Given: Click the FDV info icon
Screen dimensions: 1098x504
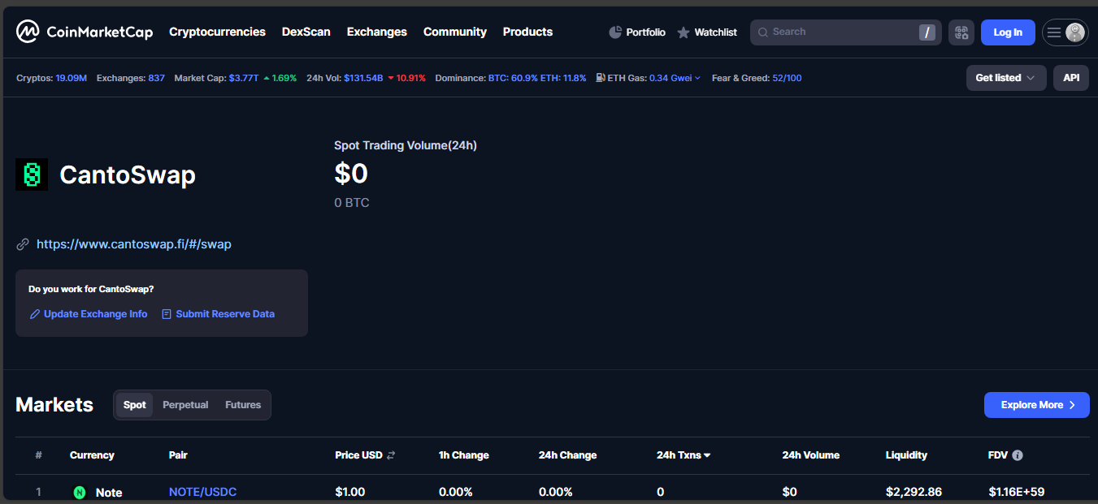Looking at the screenshot, I should 1018,455.
